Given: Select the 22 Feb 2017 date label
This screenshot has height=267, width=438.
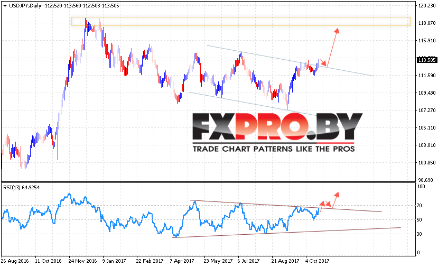Looking at the screenshot, I should pos(150,261).
